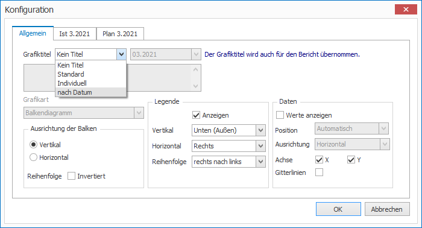The width and height of the screenshot is (422, 228).
Task: Collapse the Grafiktitel dropdown arrow
Action: (121, 54)
